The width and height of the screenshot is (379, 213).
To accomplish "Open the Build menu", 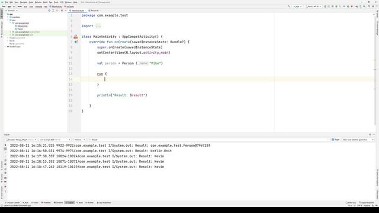I will coord(45,2).
